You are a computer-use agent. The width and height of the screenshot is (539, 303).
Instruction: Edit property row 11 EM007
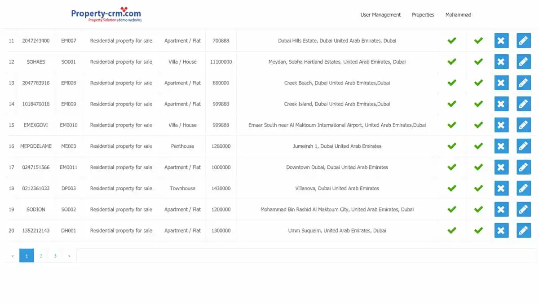pos(524,41)
